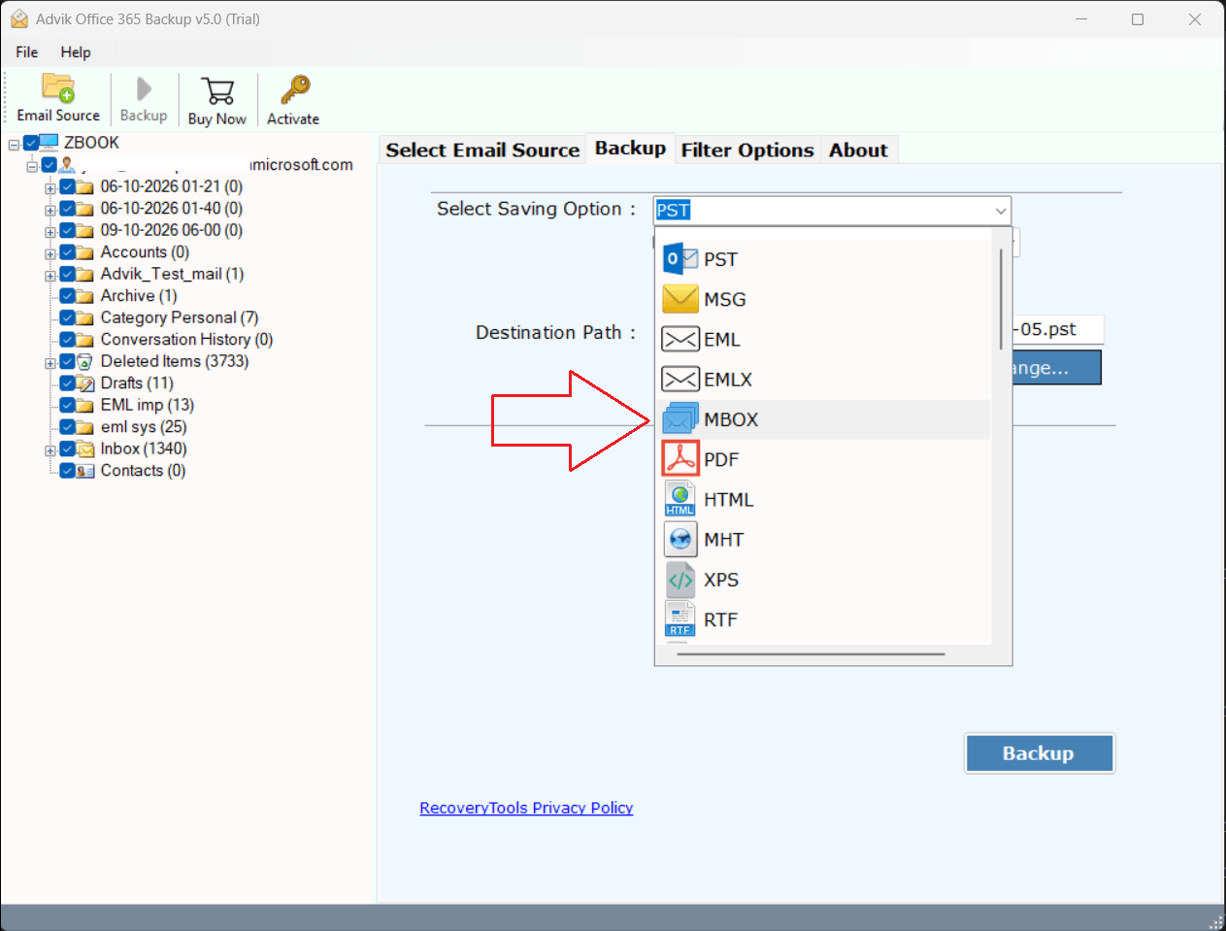Uncheck the Accounts folder checkbox

pos(67,251)
